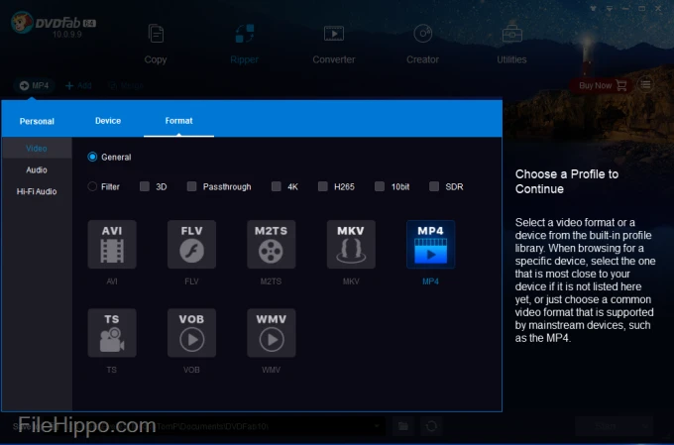
Task: Click the Start button
Action: (606, 426)
